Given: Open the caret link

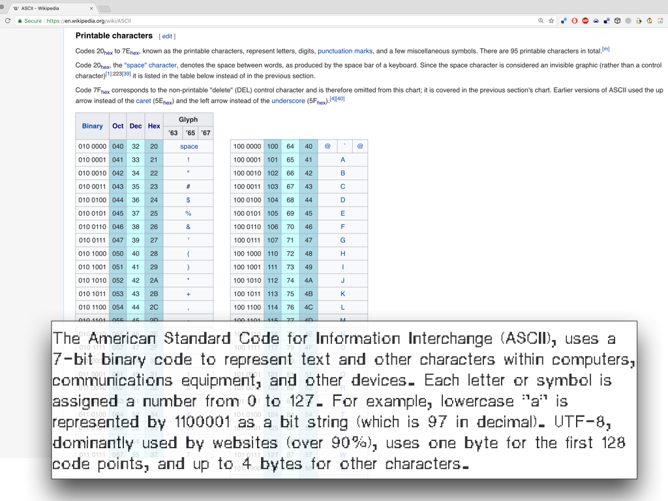Looking at the screenshot, I should (x=143, y=101).
